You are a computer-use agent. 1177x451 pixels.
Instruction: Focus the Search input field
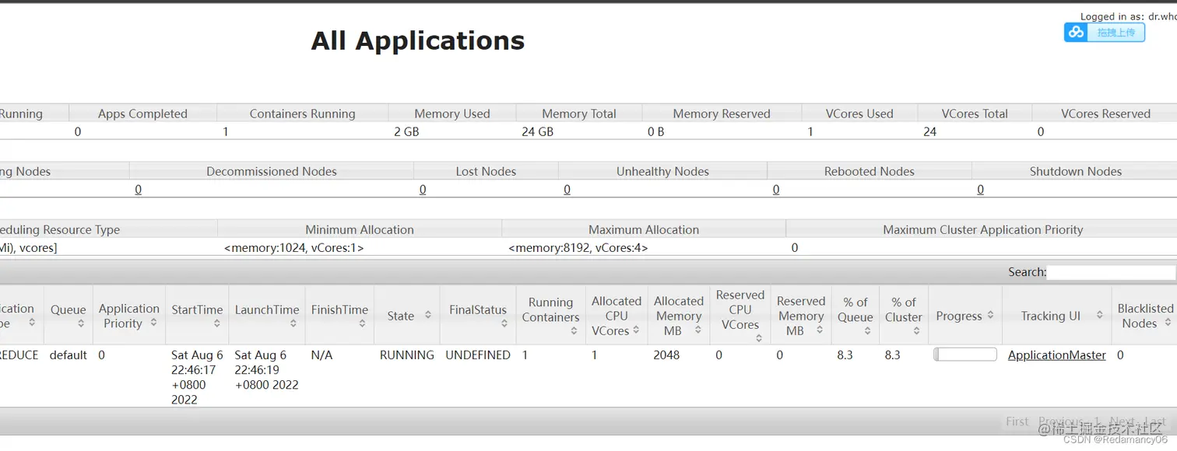pos(1111,272)
